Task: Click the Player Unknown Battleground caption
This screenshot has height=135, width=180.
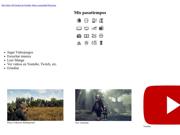Action: click(21, 123)
